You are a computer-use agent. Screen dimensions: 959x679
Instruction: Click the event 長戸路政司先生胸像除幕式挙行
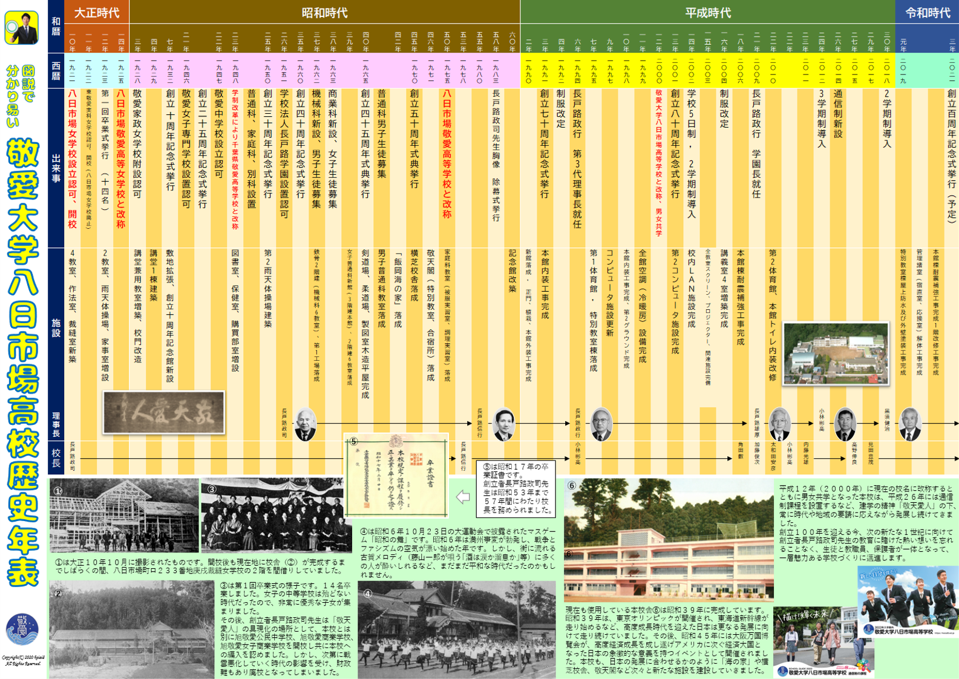coord(496,156)
